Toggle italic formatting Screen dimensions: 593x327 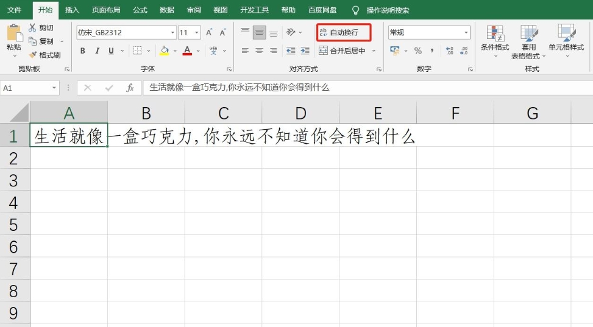click(98, 51)
